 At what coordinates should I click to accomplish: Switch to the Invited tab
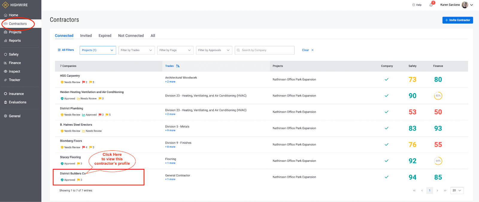tap(86, 36)
